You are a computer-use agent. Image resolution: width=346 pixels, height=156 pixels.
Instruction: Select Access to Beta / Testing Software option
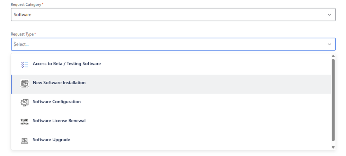tap(67, 64)
